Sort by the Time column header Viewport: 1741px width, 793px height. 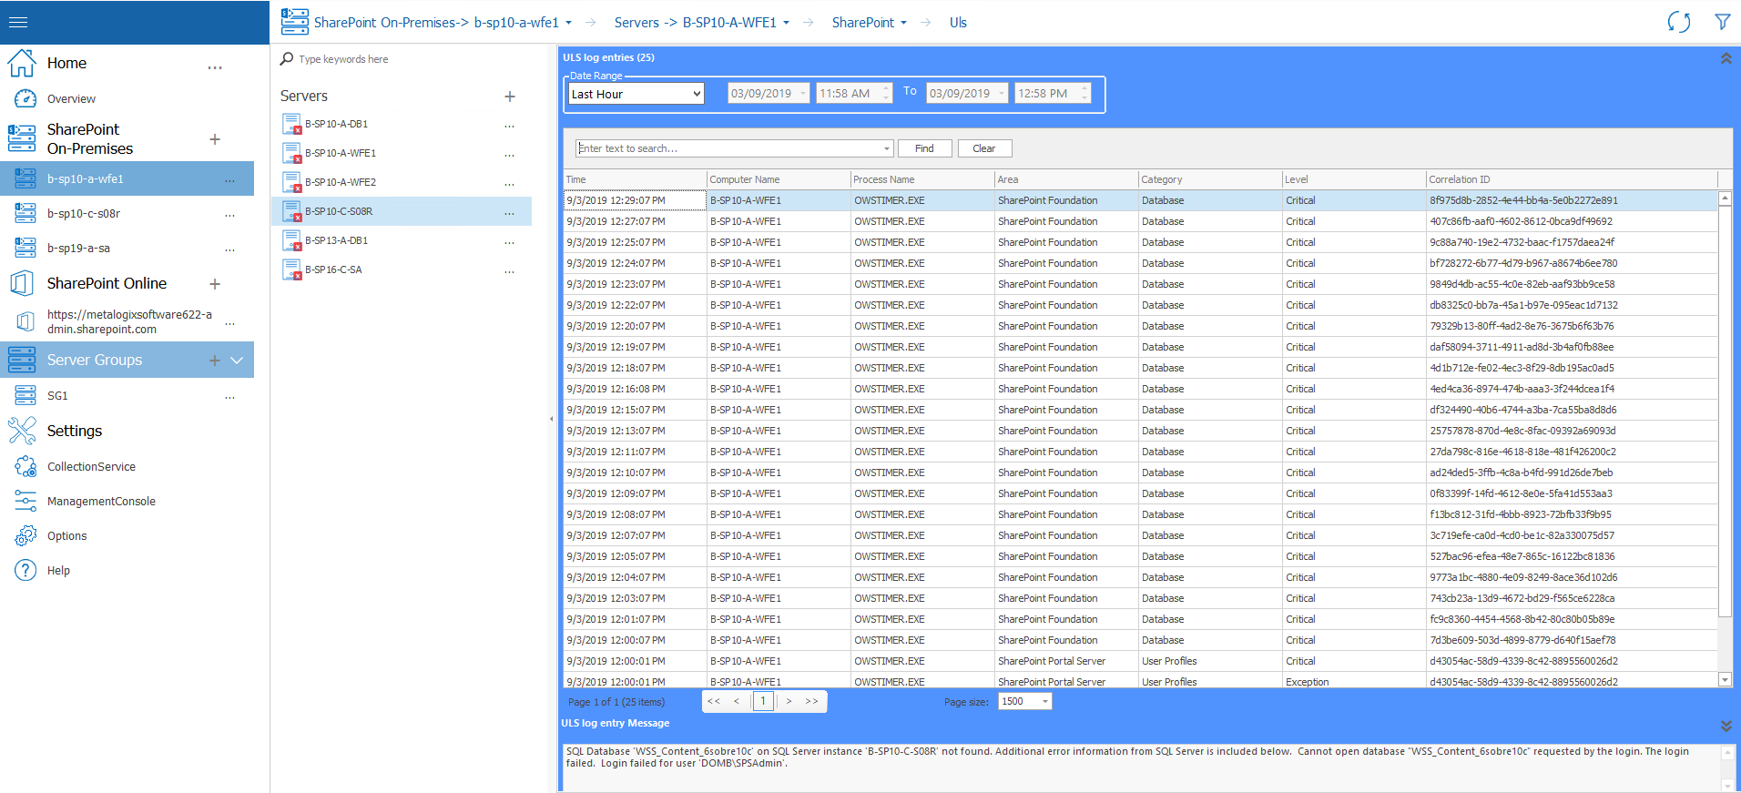[x=636, y=179]
